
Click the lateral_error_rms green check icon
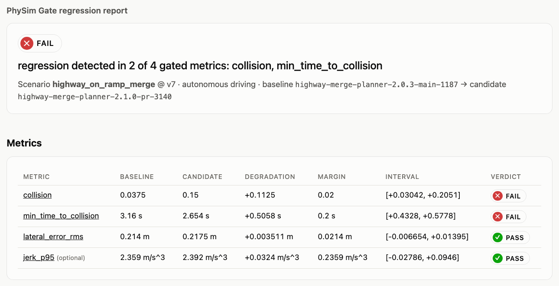(x=497, y=237)
